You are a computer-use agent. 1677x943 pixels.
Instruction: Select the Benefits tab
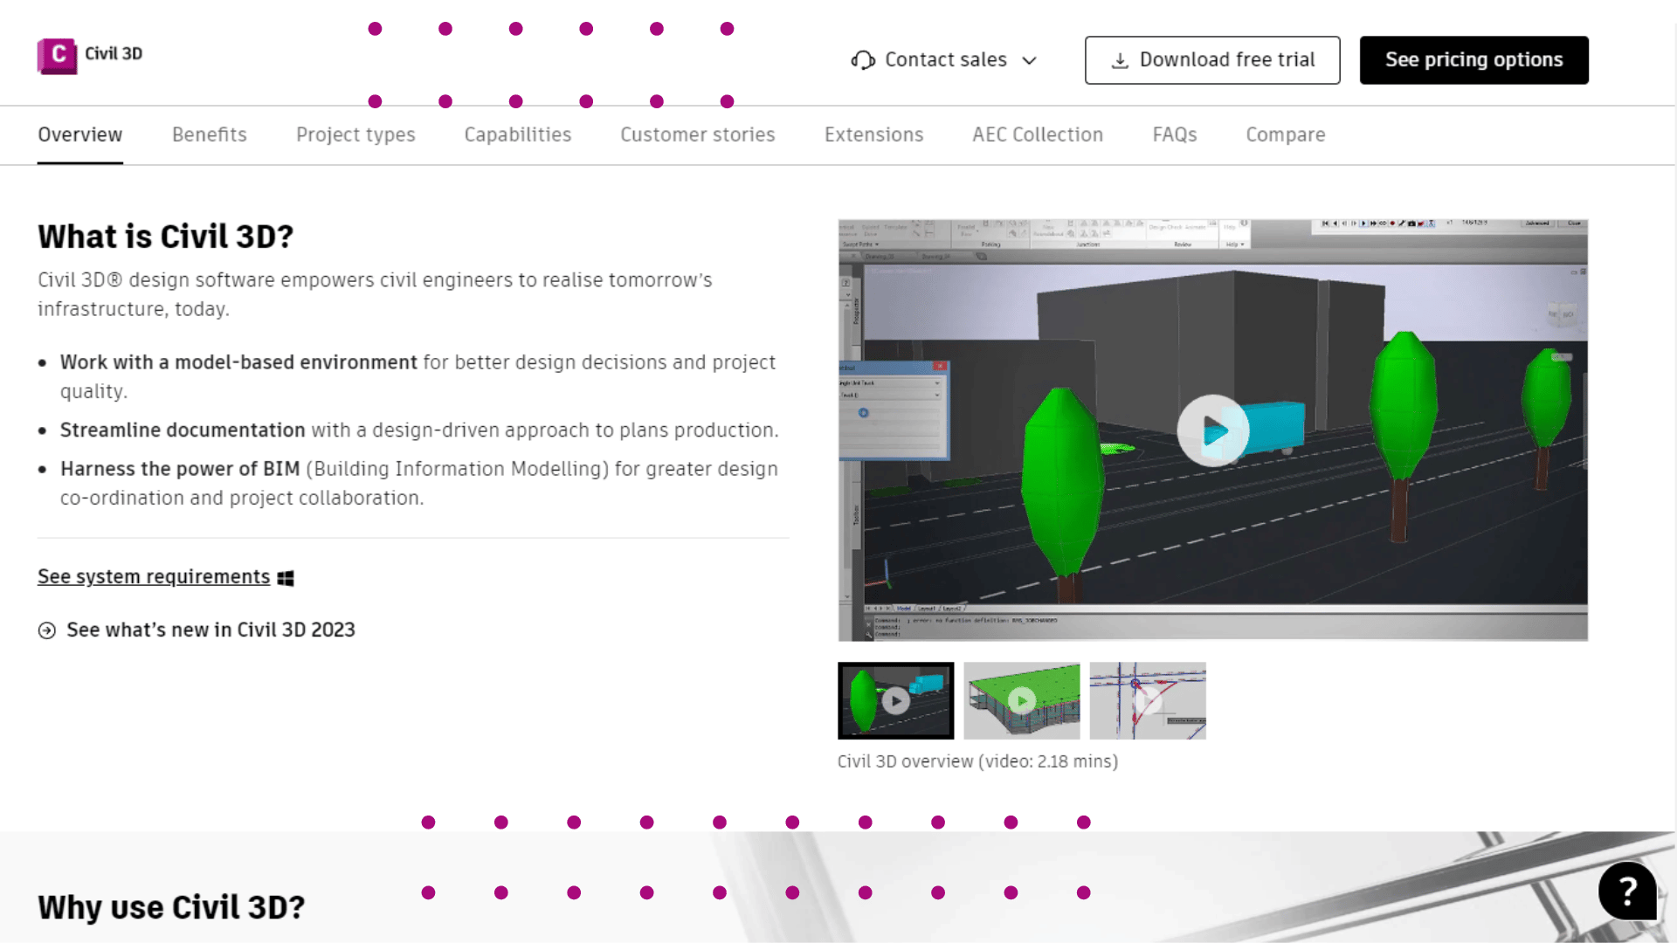coord(209,134)
